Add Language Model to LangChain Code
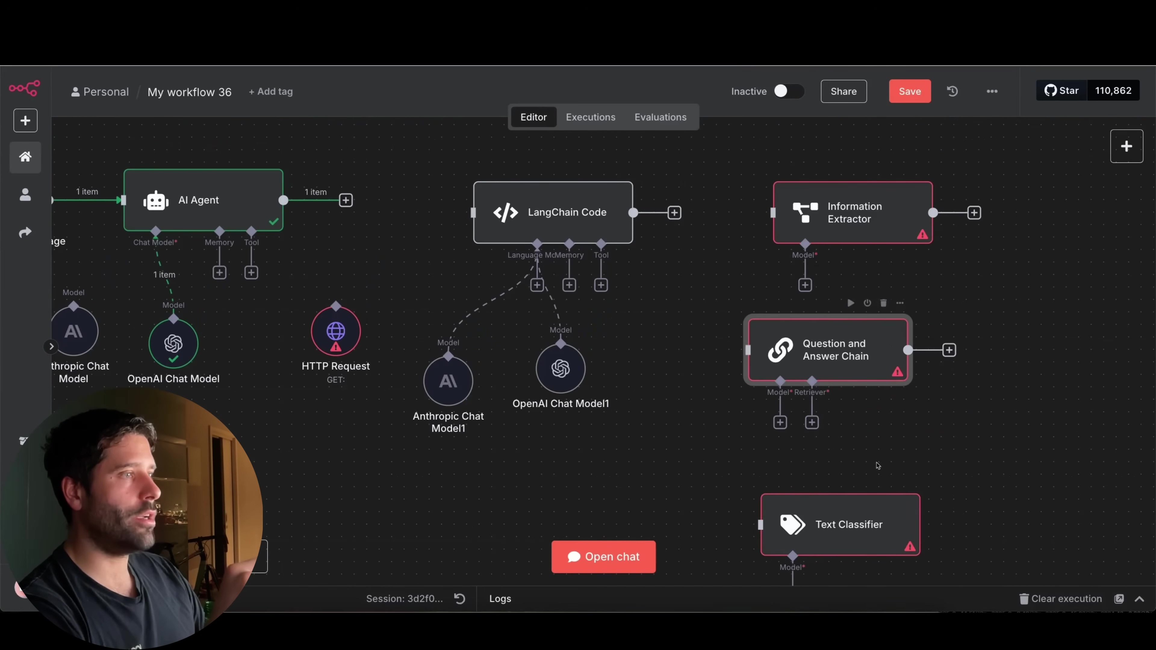The width and height of the screenshot is (1156, 650). tap(537, 285)
